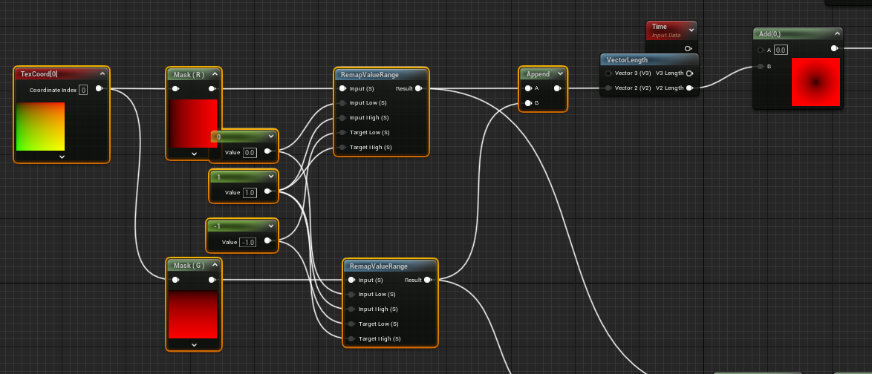
Task: Click the Target High pin on the lower RemapValueRange
Action: 351,338
